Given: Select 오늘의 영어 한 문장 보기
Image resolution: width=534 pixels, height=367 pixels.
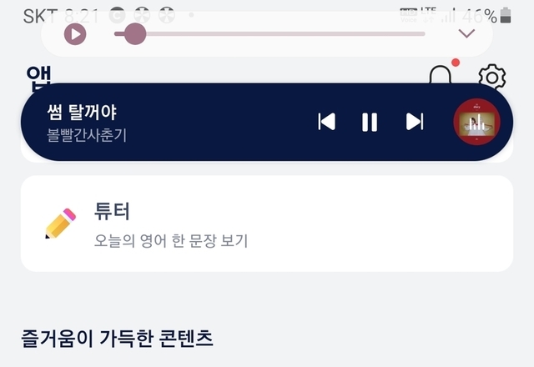Looking at the screenshot, I should 170,241.
